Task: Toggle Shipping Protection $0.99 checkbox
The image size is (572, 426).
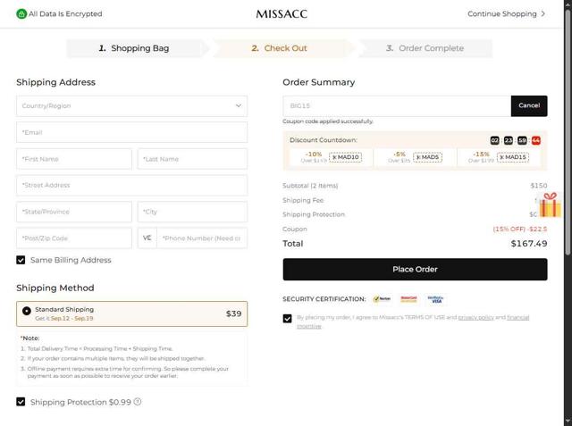Action: [x=21, y=402]
